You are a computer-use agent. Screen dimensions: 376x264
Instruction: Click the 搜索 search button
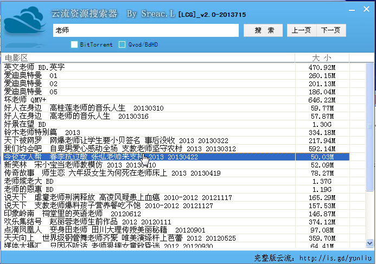click(263, 30)
